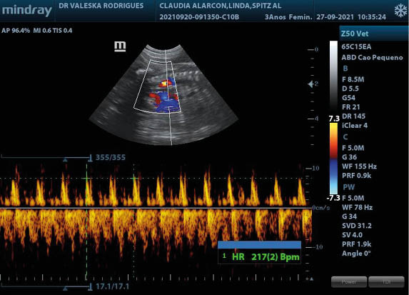The height and width of the screenshot is (295, 409).
Task: Click the Mindray logo
Action: click(27, 11)
